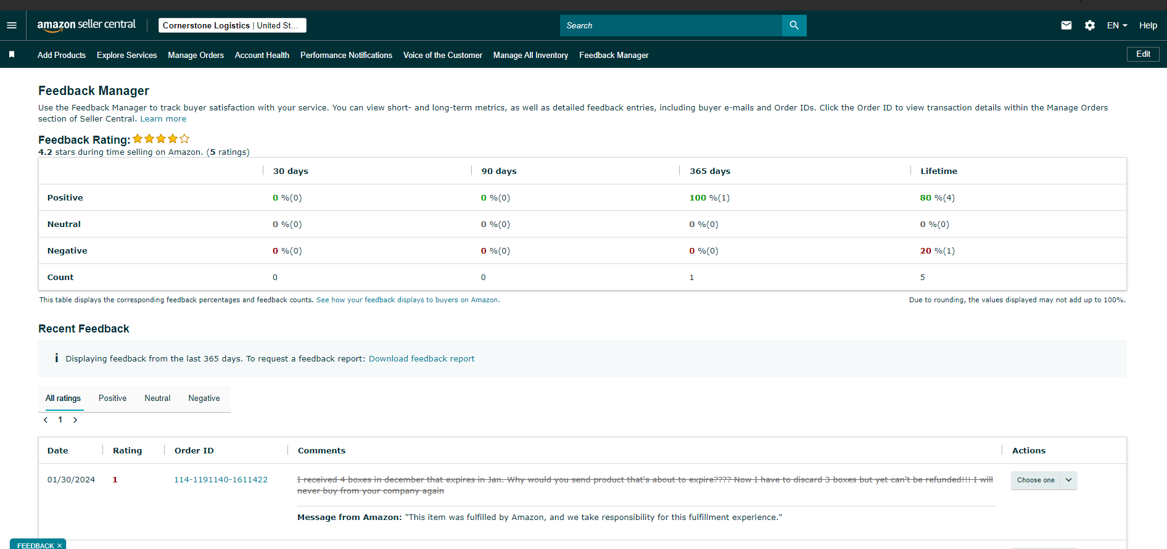Click the Date column header
Screen dimensions: 1167x549
tap(58, 451)
